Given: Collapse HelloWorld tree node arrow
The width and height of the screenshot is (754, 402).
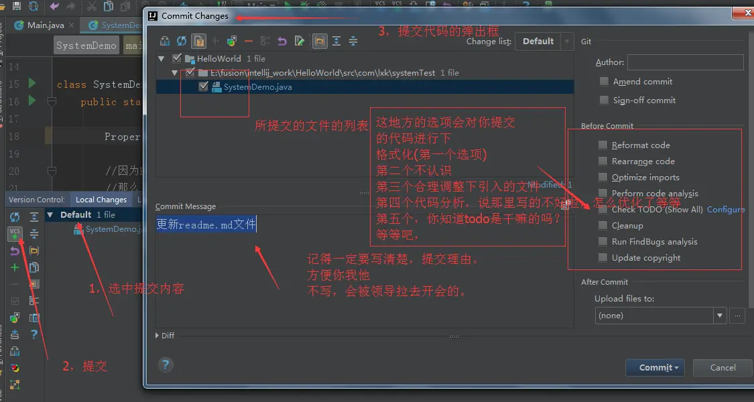Looking at the screenshot, I should point(162,59).
